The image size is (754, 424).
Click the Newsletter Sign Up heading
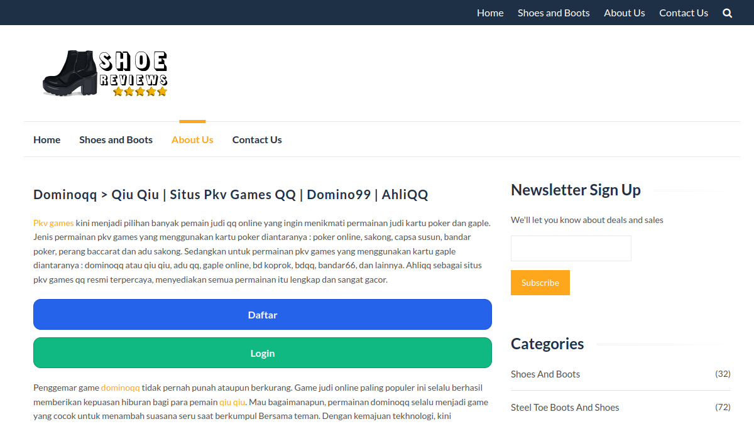(x=576, y=190)
